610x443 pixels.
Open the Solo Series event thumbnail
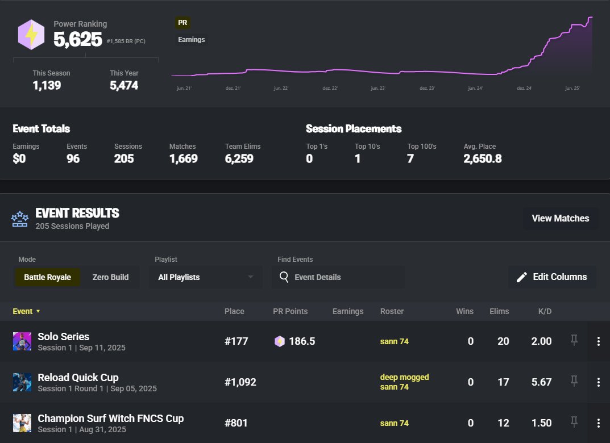(x=22, y=341)
